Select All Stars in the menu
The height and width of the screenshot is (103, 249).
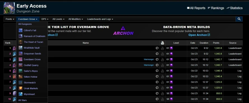22,100
